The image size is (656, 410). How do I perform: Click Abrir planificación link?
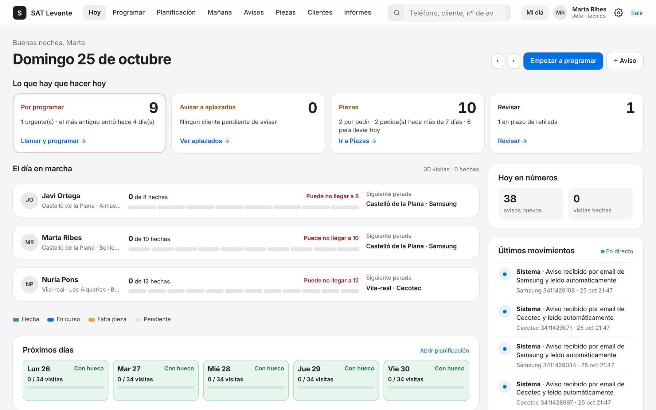tap(444, 351)
